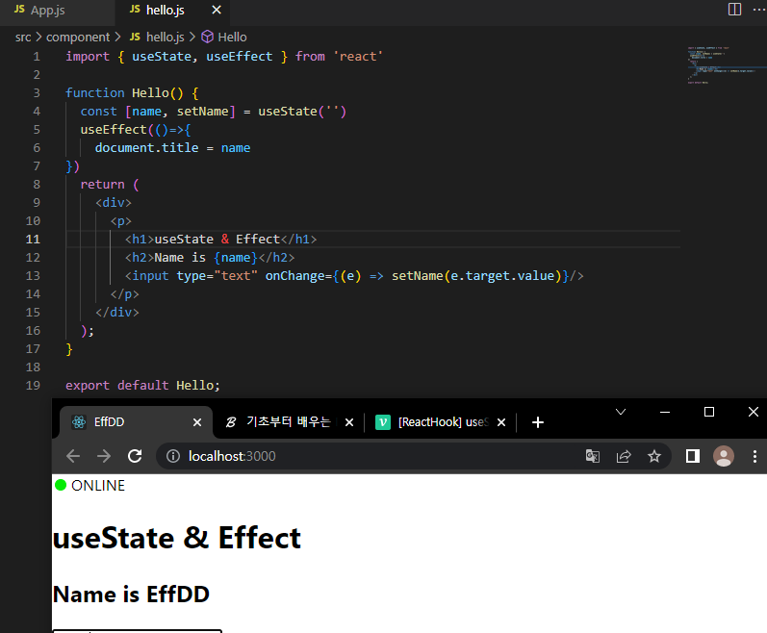Image resolution: width=767 pixels, height=633 pixels.
Task: Switch to the [ReactHook] browser tab
Action: pyautogui.click(x=436, y=421)
